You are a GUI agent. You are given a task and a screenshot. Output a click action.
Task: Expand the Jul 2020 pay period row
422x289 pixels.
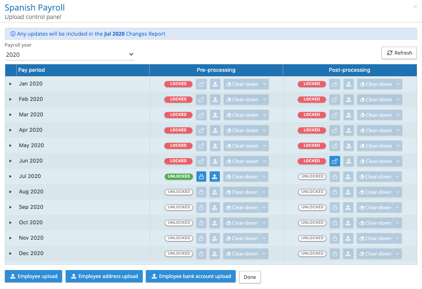[11, 177]
